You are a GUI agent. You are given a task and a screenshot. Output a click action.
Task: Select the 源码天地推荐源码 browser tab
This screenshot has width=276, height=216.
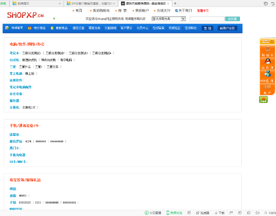145,4
